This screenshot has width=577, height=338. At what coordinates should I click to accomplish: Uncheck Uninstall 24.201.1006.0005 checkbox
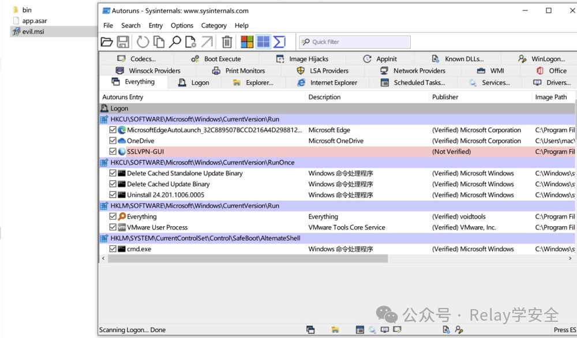(x=113, y=195)
